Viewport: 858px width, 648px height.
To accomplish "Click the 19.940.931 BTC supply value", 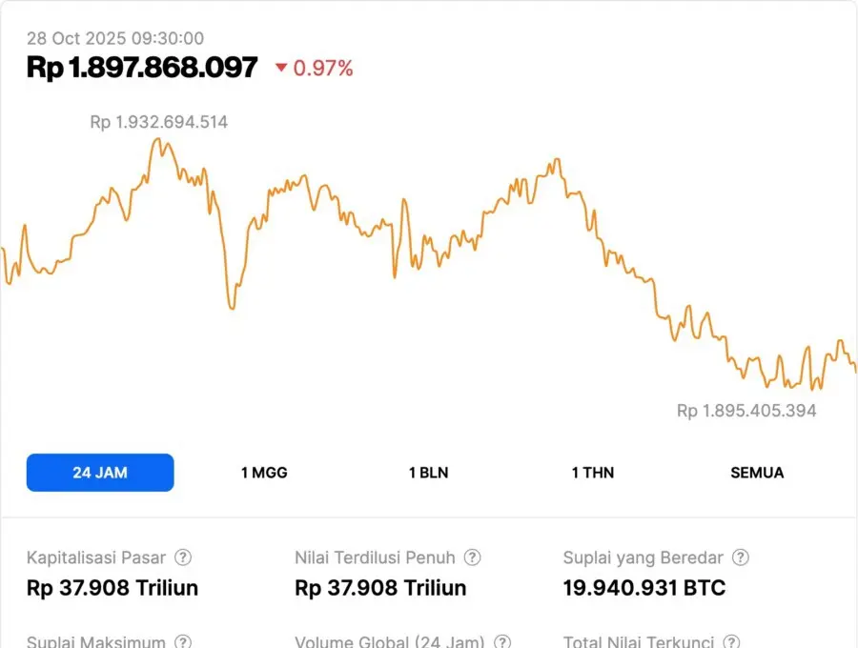I will pyautogui.click(x=644, y=588).
